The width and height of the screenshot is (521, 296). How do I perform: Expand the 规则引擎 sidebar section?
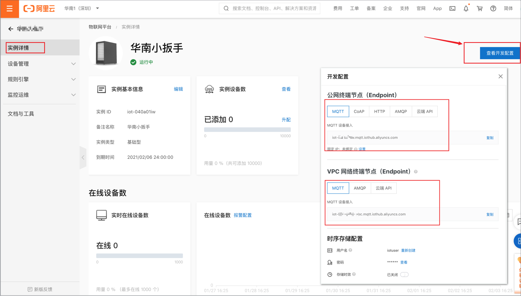(x=40, y=79)
